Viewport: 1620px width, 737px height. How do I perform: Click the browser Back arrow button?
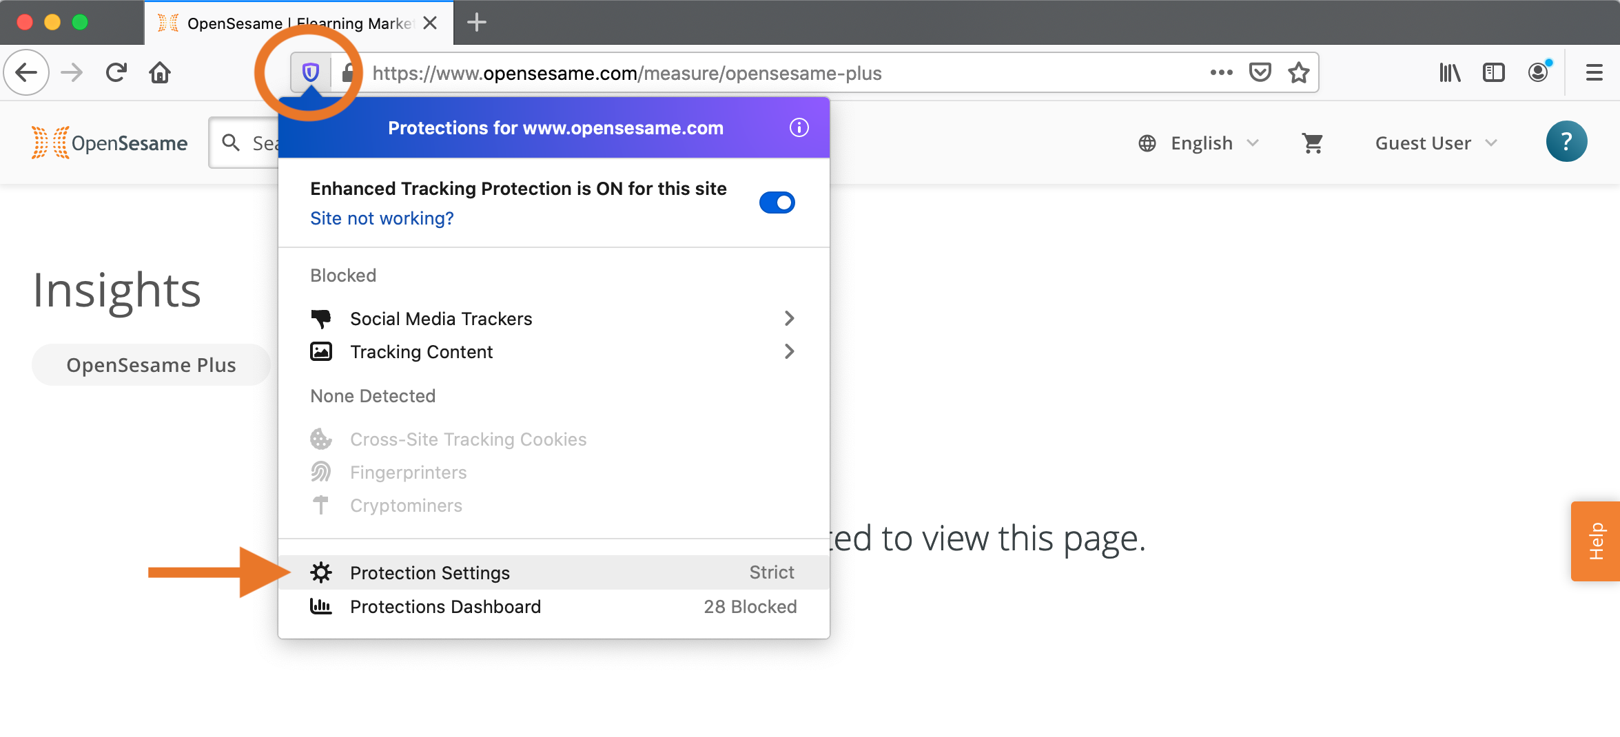tap(26, 72)
